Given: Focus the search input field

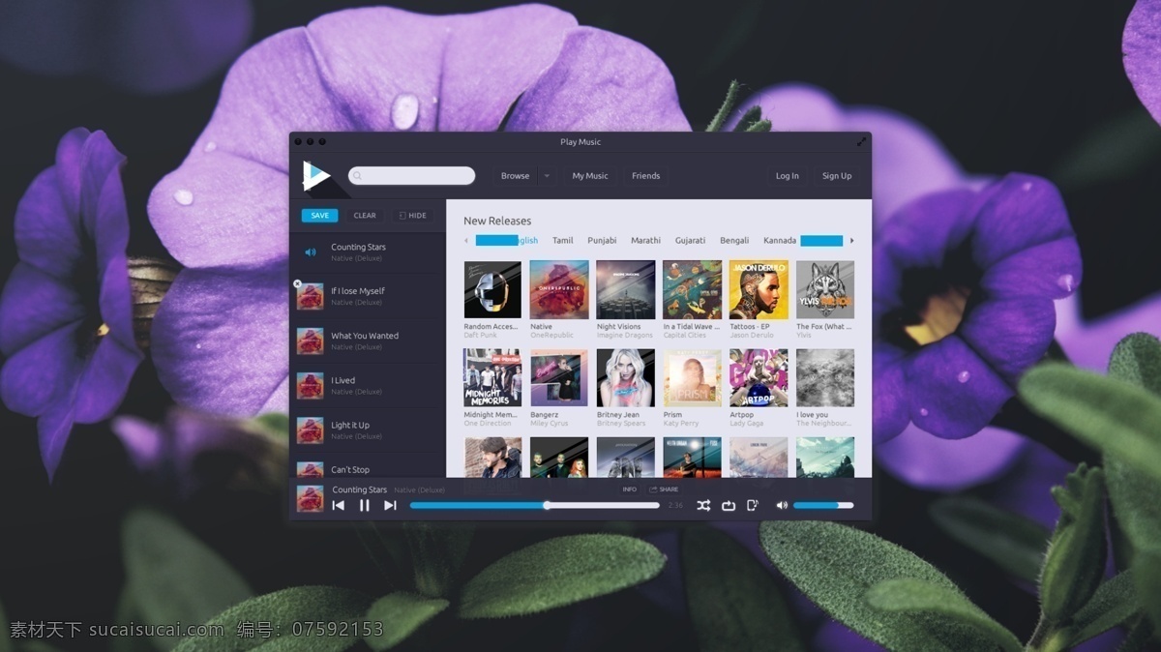Looking at the screenshot, I should pos(412,176).
